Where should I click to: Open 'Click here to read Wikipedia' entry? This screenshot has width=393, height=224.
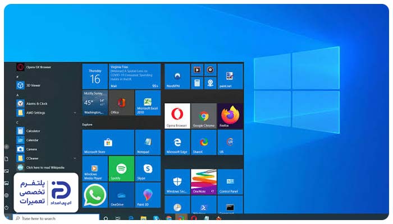pos(47,167)
